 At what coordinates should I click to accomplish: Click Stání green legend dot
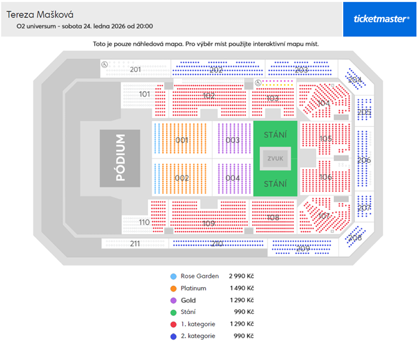click(x=173, y=312)
